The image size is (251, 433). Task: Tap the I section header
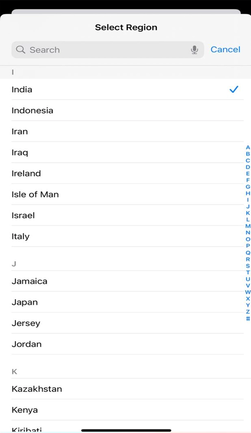tap(12, 72)
